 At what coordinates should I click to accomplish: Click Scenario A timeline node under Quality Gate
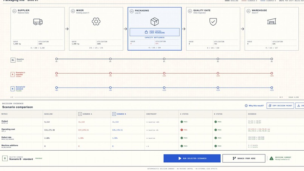coord(218,73)
